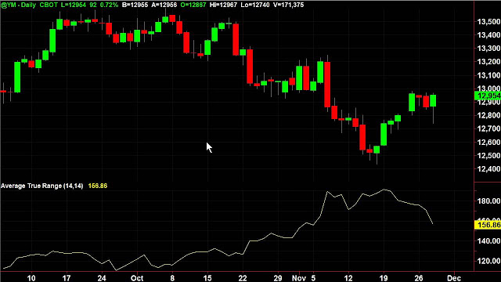
Task: Click the 22 date label on time axis
Action: 243,278
